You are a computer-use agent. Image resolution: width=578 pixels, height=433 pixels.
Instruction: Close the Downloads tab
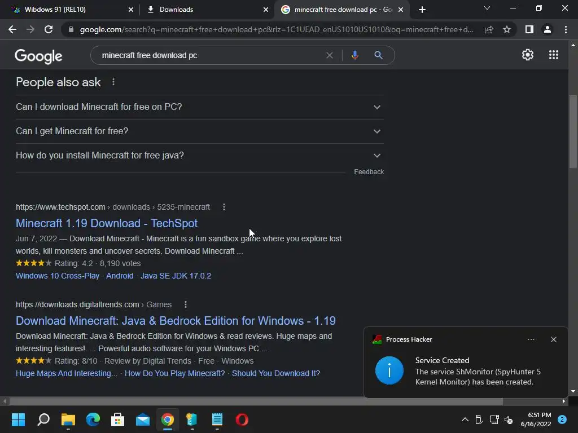click(266, 10)
